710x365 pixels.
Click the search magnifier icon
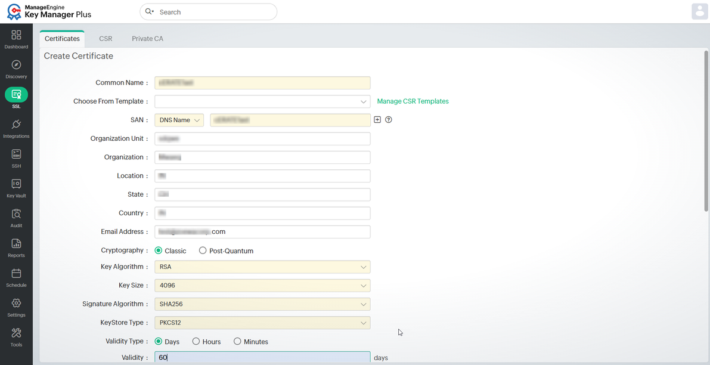149,12
